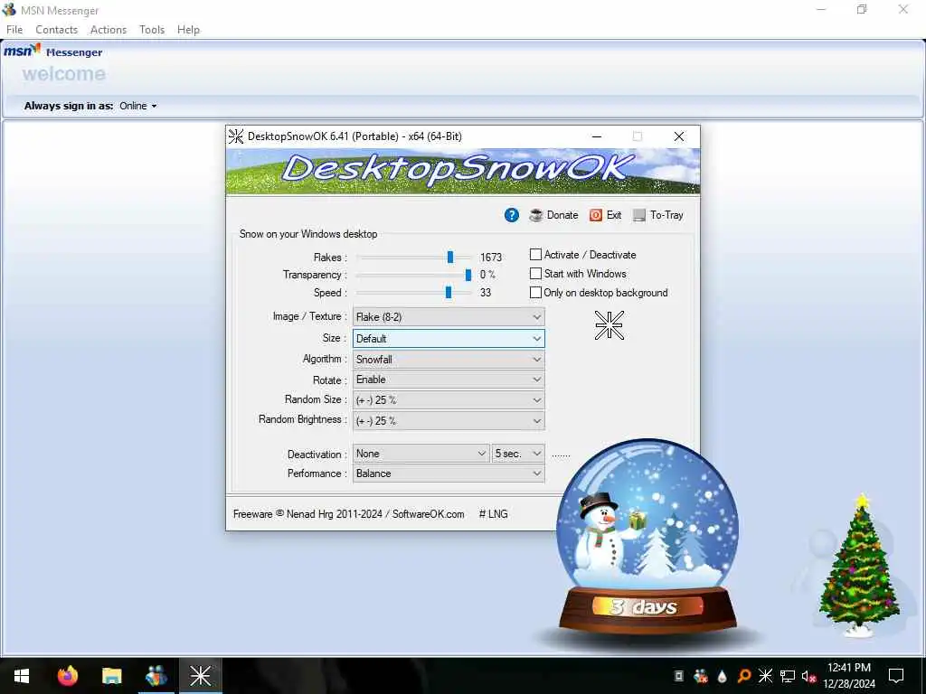Viewport: 926px width, 694px height.
Task: Open the File menu in MSN Messenger
Action: (14, 30)
